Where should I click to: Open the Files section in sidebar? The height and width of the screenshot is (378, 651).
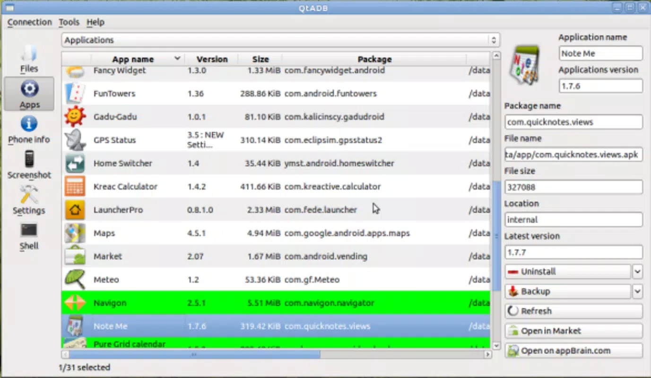[x=29, y=59]
